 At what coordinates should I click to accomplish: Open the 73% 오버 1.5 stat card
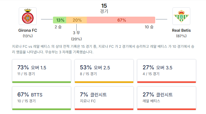tap(42, 71)
